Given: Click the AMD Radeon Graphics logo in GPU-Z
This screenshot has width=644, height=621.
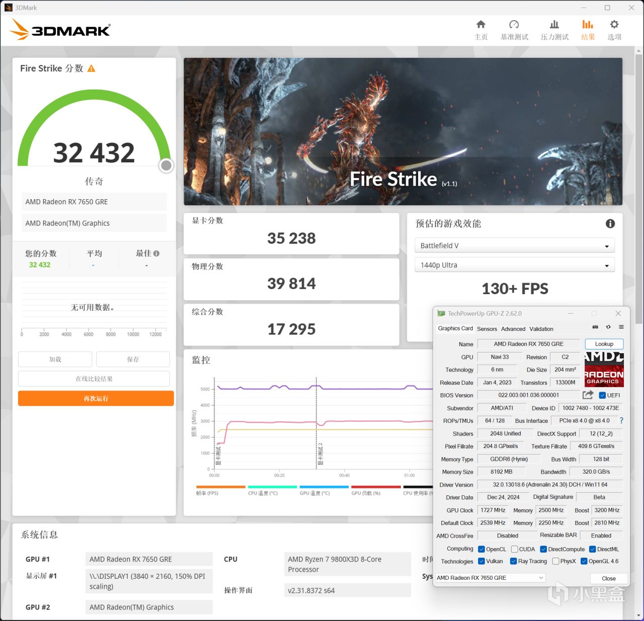Looking at the screenshot, I should coord(604,370).
